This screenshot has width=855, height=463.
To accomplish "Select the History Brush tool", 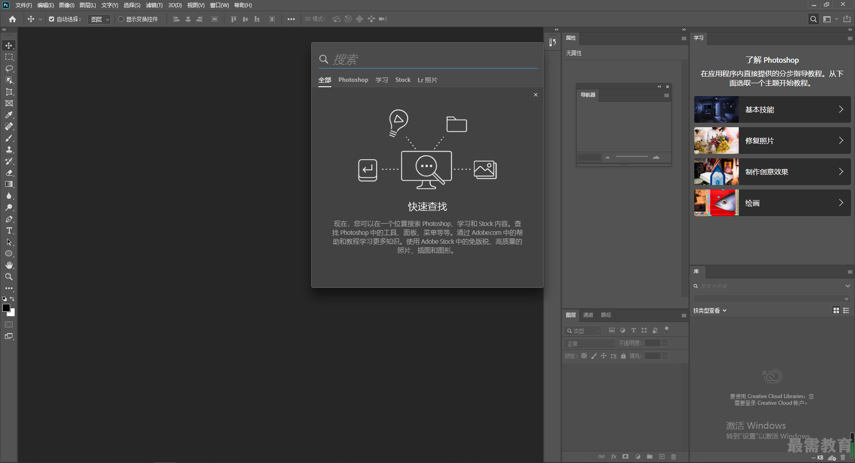I will click(9, 161).
